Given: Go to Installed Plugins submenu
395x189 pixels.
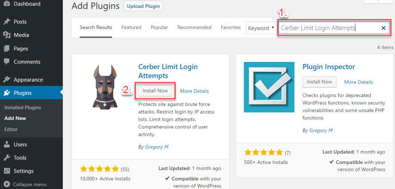Looking at the screenshot, I should pos(23,108).
